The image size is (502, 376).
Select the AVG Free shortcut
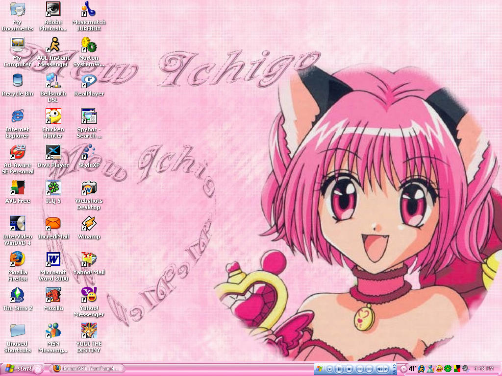pyautogui.click(x=17, y=192)
